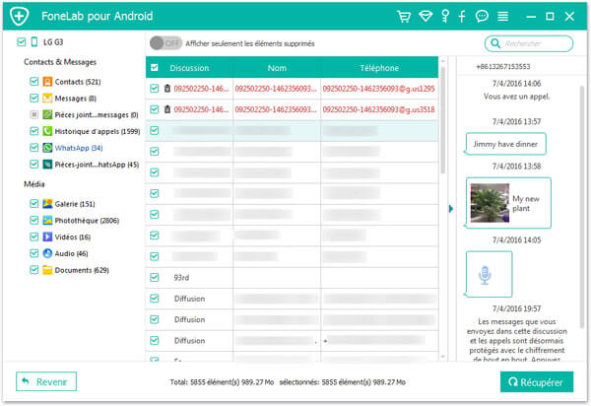Click the WhatsApp attachments icon
591x406 pixels.
click(47, 165)
